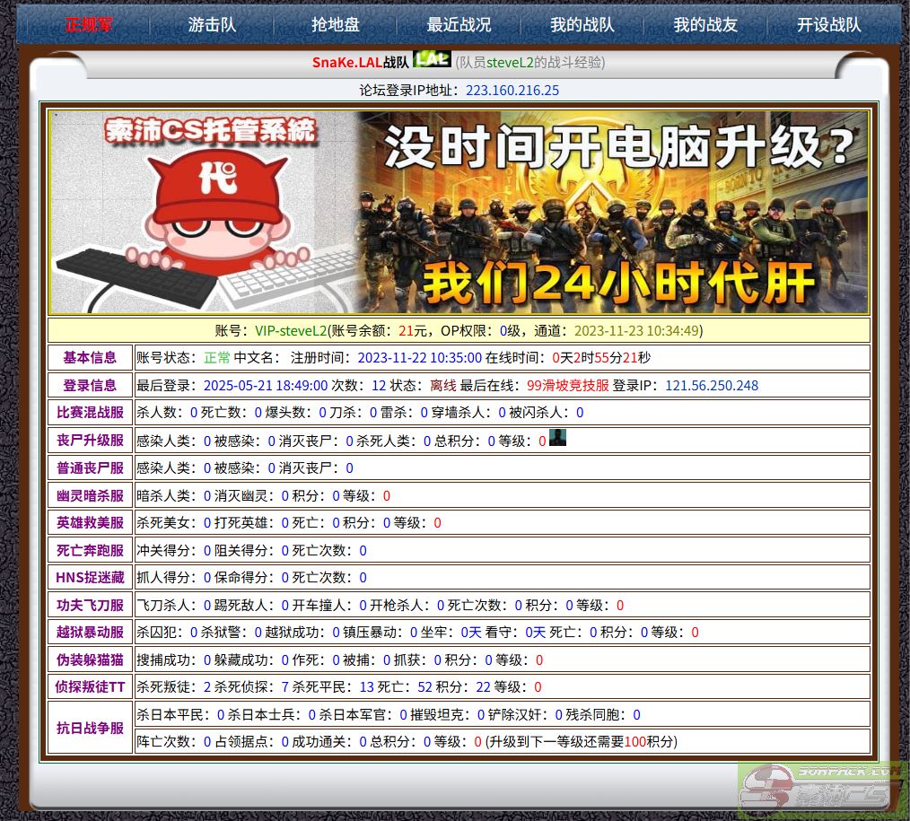This screenshot has height=821, width=910.
Task: Click the 99滑坡竞技服 server link
Action: click(x=567, y=385)
